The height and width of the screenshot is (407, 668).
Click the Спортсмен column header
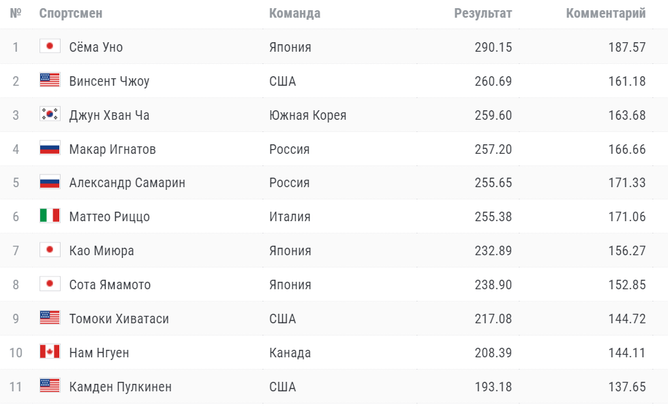pos(71,14)
